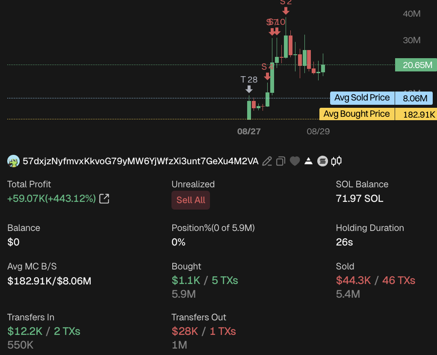Click the Total Profit label
The width and height of the screenshot is (437, 355).
[x=29, y=184]
